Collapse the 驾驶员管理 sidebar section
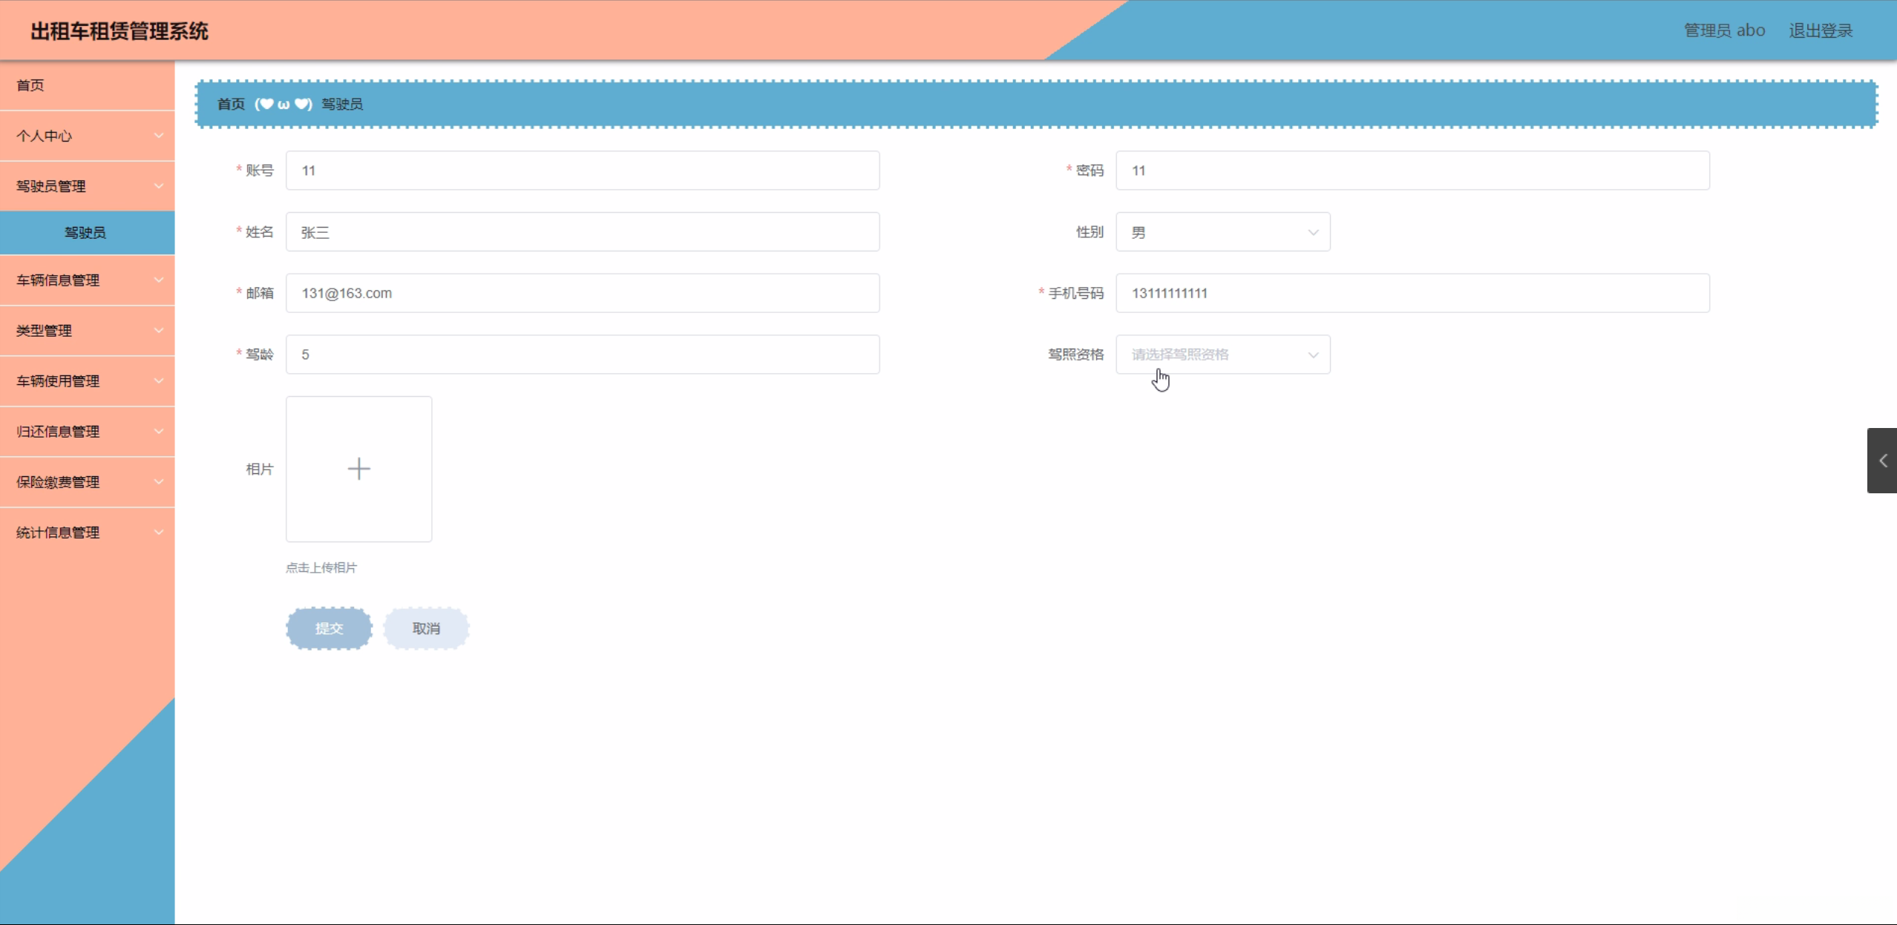1897x925 pixels. point(87,186)
